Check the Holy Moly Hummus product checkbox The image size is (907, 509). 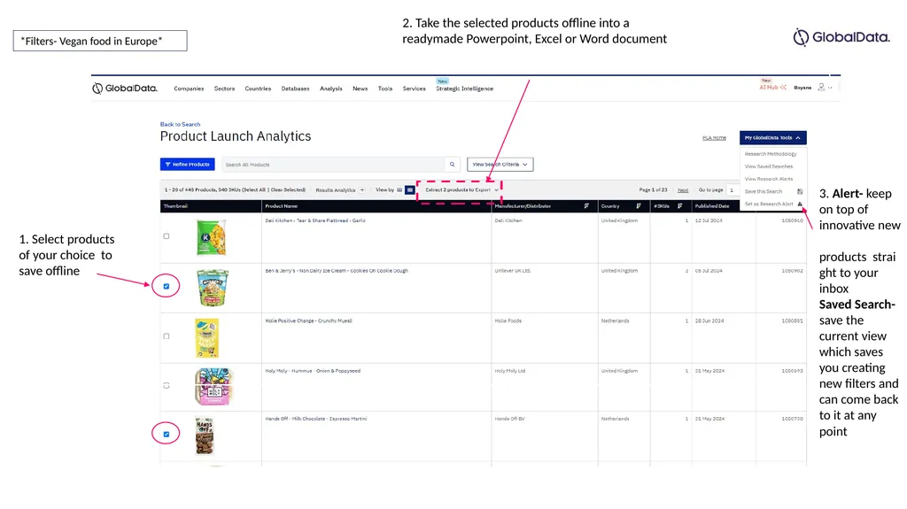tap(167, 385)
